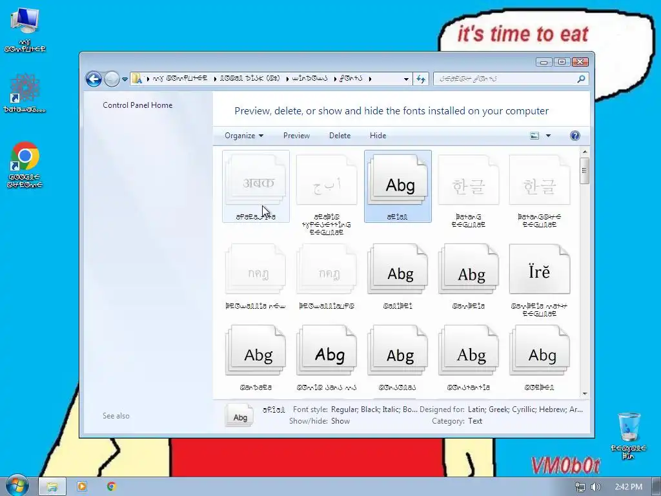Click My Computer in address bar
Image resolution: width=661 pixels, height=496 pixels.
point(180,78)
